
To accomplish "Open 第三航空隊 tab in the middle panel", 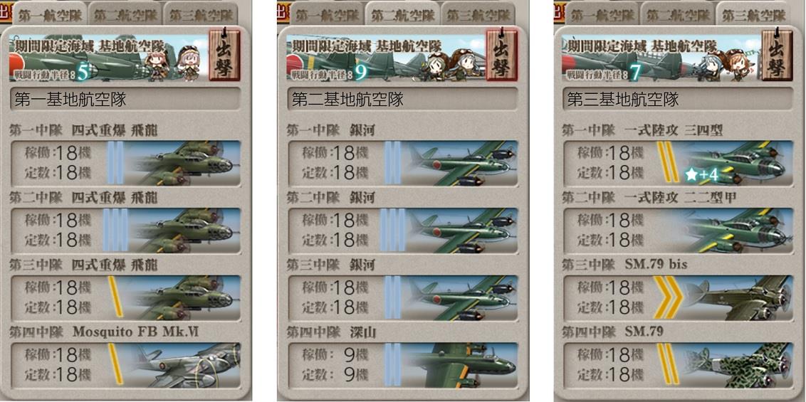I will coord(478,15).
